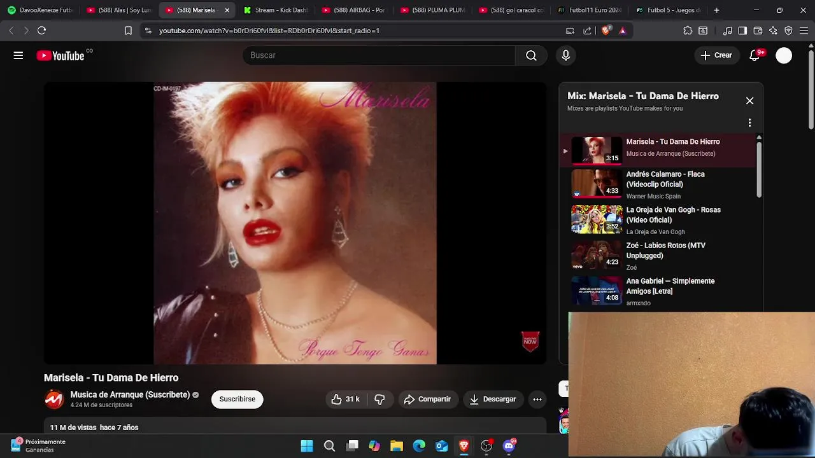Screen dimensions: 815x458
Task: Switch to AIRBAG tab
Action: coord(354,10)
